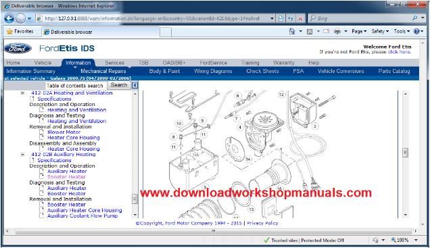The width and height of the screenshot is (430, 248).
Task: Open the Warranty navigation tab
Action: click(284, 63)
